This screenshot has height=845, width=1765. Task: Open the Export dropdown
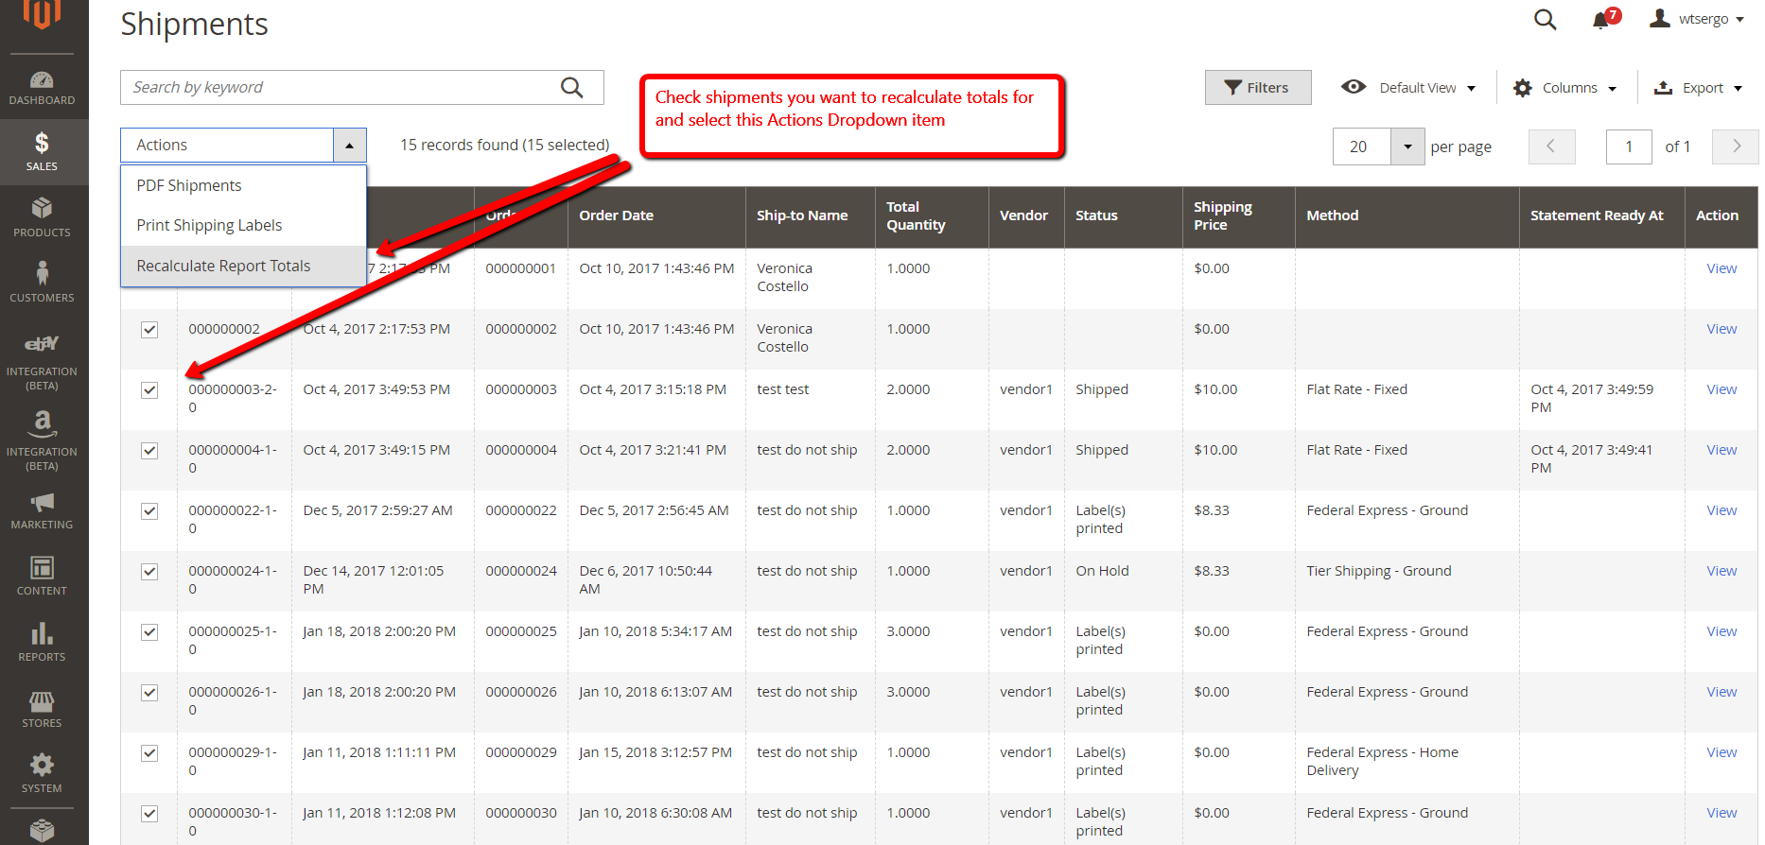1698,88
